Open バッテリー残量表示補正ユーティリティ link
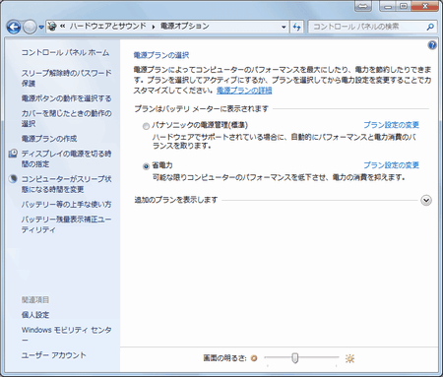The height and width of the screenshot is (377, 443). [67, 224]
